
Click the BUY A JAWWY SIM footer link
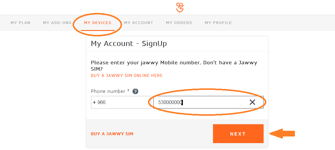coord(112,134)
